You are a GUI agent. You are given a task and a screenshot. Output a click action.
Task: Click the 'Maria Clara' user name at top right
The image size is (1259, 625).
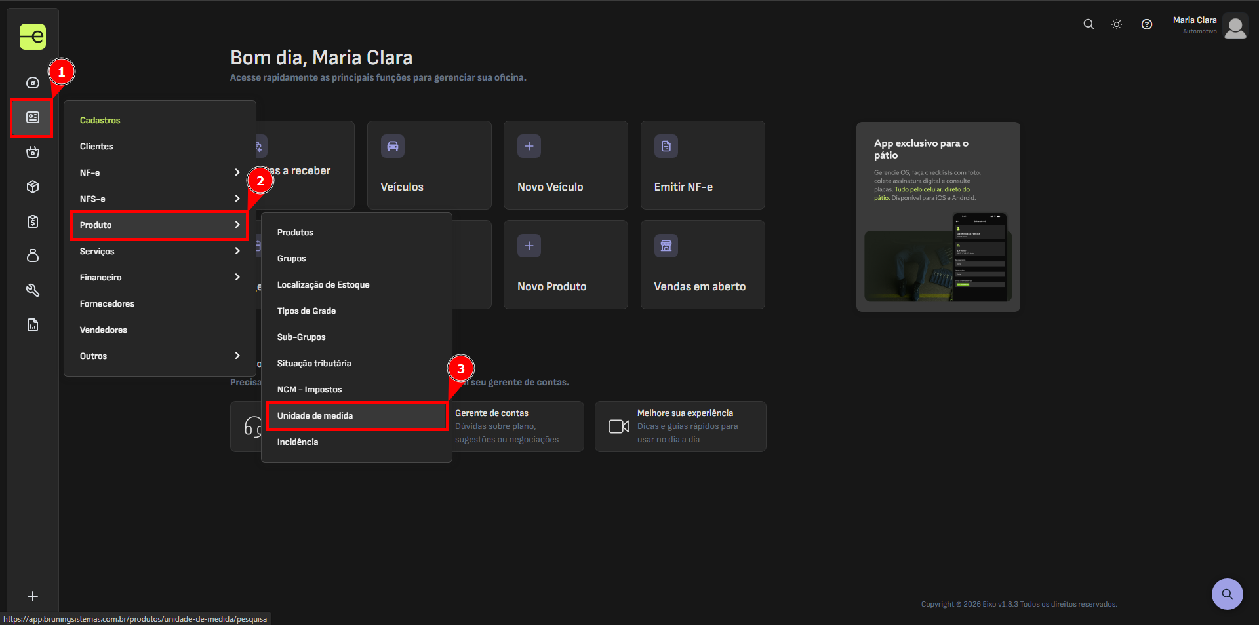(x=1195, y=20)
